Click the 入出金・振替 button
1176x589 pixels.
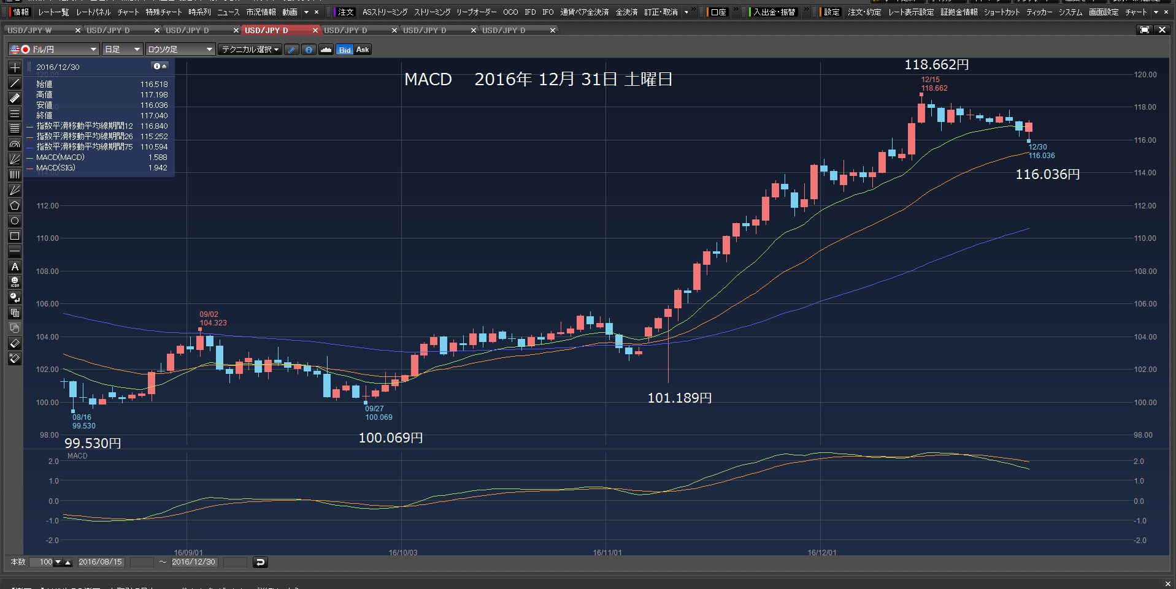pos(774,12)
